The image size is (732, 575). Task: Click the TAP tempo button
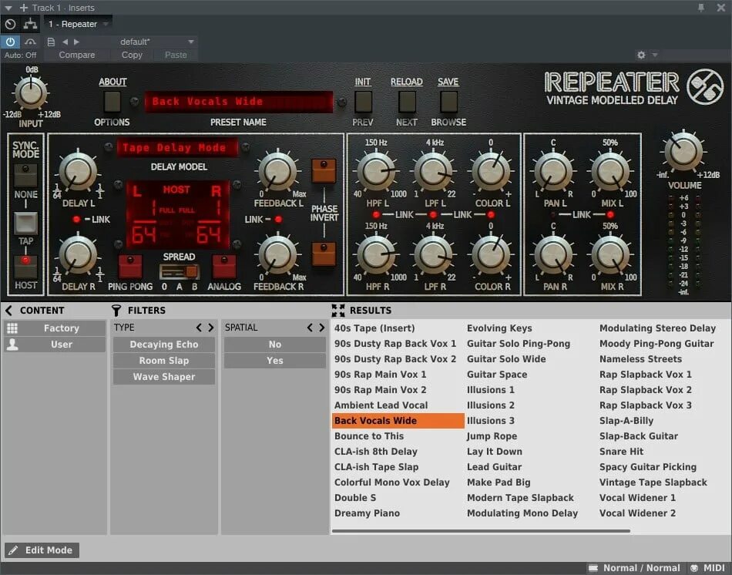click(x=25, y=223)
